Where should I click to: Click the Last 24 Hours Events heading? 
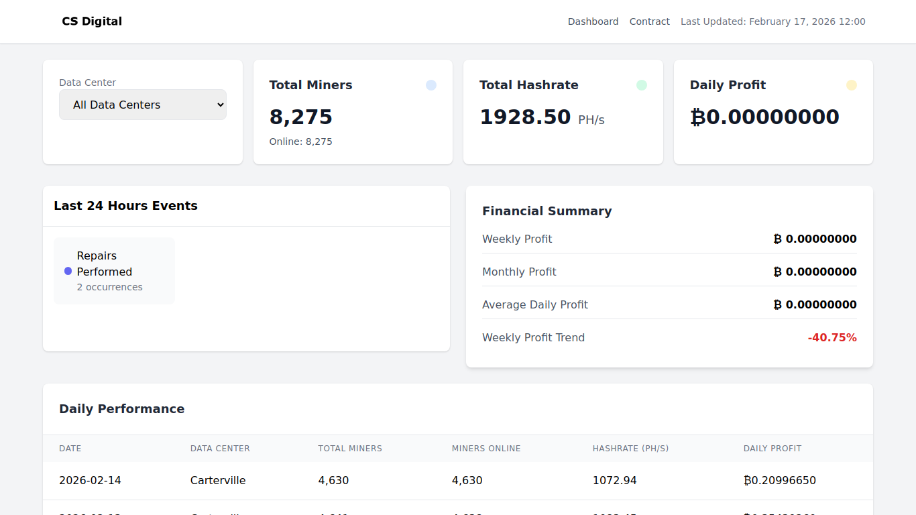pos(125,206)
